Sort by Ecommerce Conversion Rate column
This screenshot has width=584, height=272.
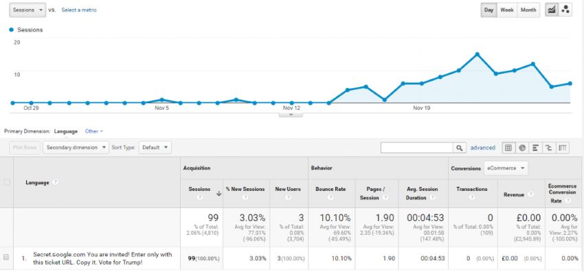click(x=562, y=193)
